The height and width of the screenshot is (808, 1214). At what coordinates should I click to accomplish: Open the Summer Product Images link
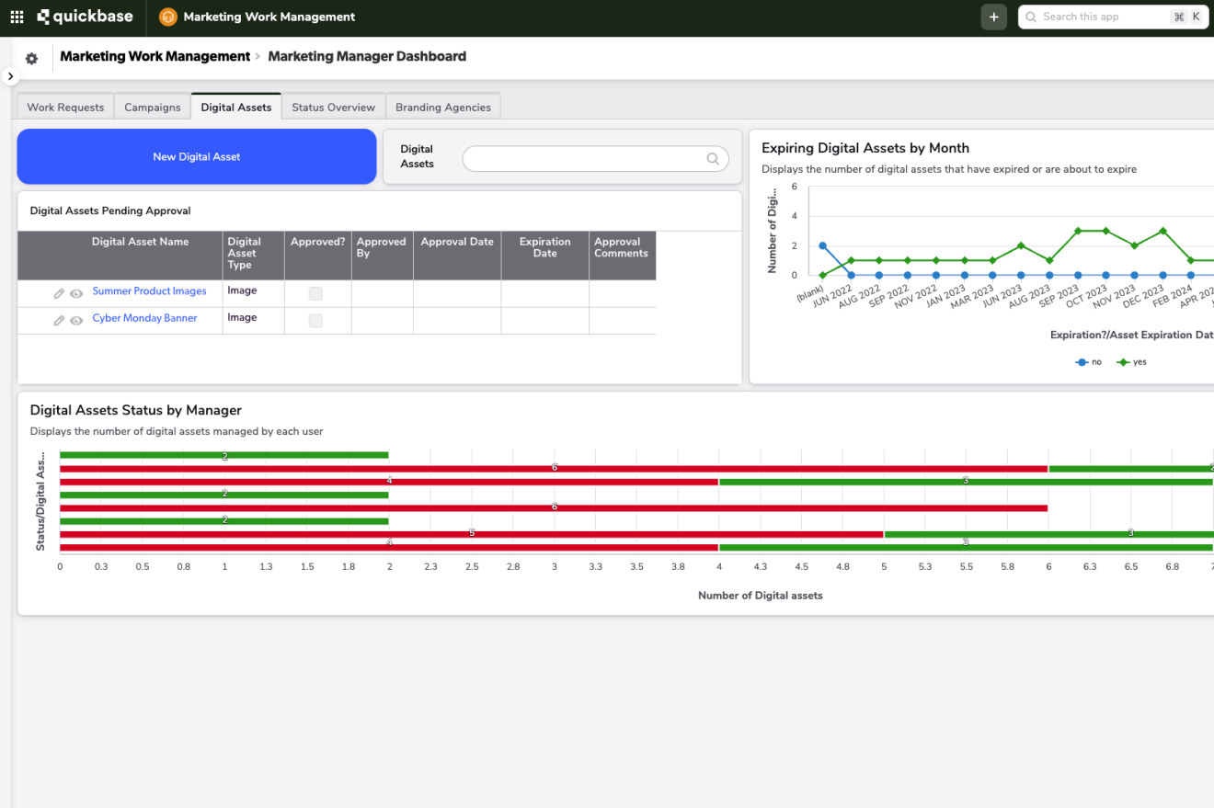point(149,291)
